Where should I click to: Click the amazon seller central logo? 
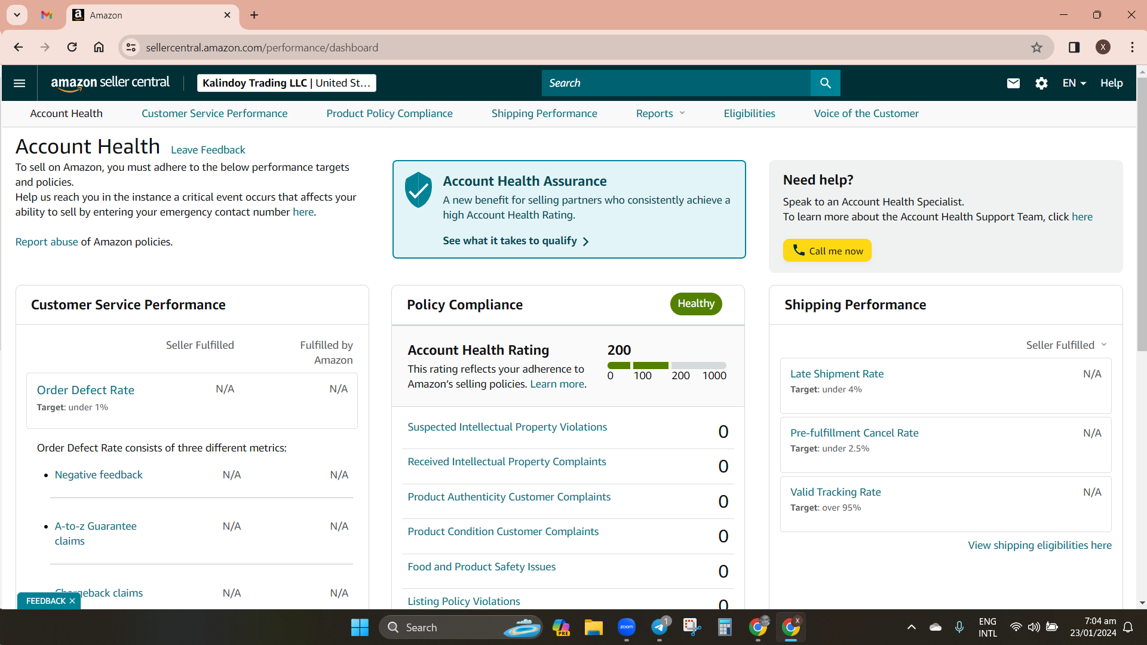point(111,83)
